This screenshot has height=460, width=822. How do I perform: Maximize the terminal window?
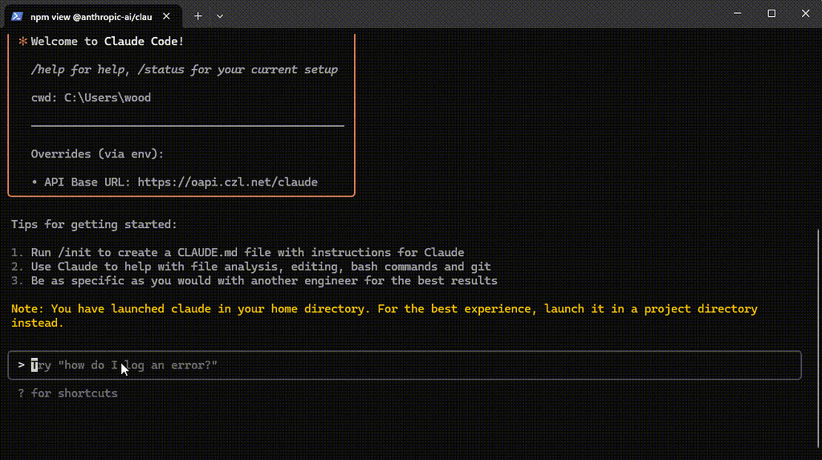771,14
